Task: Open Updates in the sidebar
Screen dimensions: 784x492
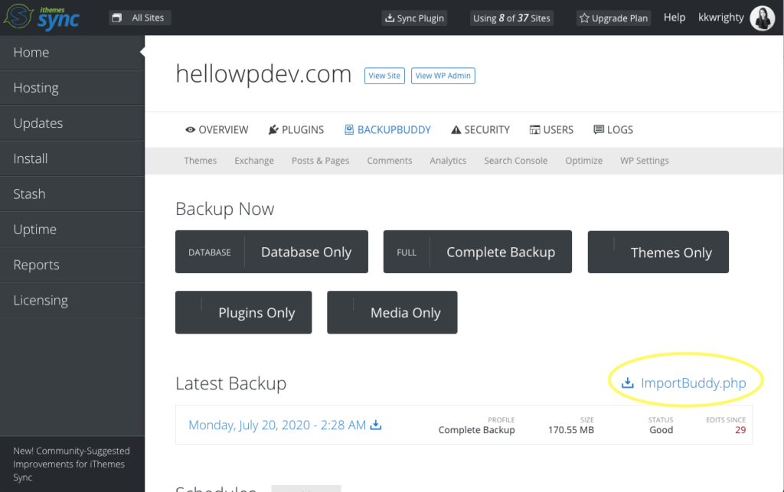Action: pyautogui.click(x=73, y=123)
